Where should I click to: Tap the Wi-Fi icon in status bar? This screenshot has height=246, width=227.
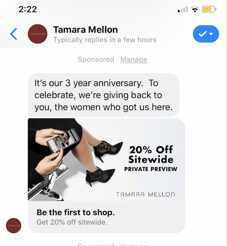click(x=195, y=9)
